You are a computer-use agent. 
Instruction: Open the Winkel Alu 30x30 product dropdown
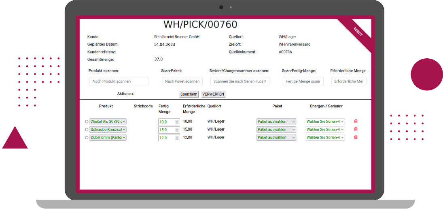pyautogui.click(x=108, y=122)
